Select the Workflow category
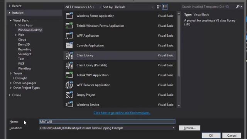Image resolution: width=247 pixels, height=139 pixels. click(24, 68)
